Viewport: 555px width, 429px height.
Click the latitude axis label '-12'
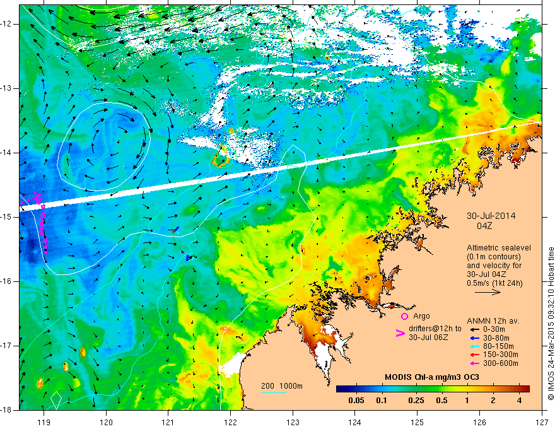(x=6, y=24)
